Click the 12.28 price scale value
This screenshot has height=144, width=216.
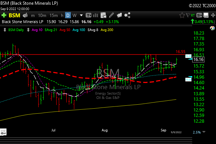(x=199, y=121)
